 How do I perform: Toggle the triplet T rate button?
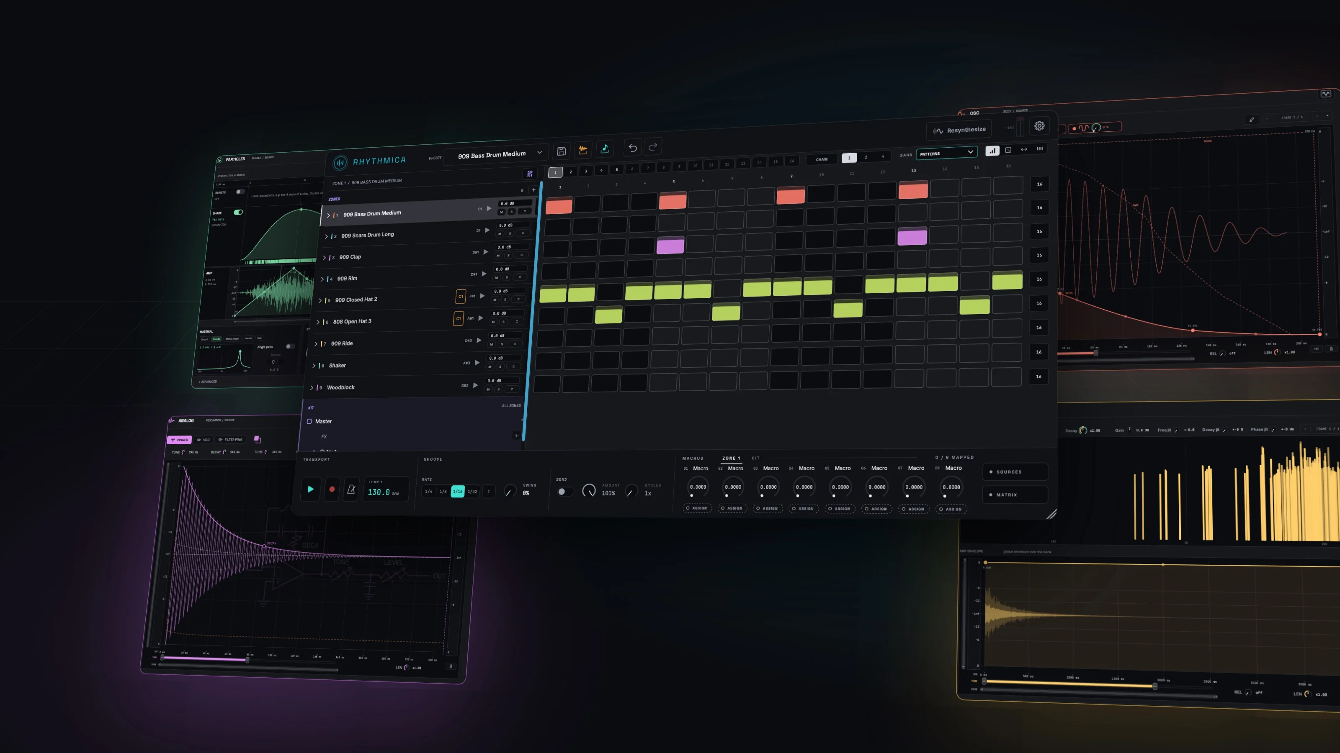(488, 491)
